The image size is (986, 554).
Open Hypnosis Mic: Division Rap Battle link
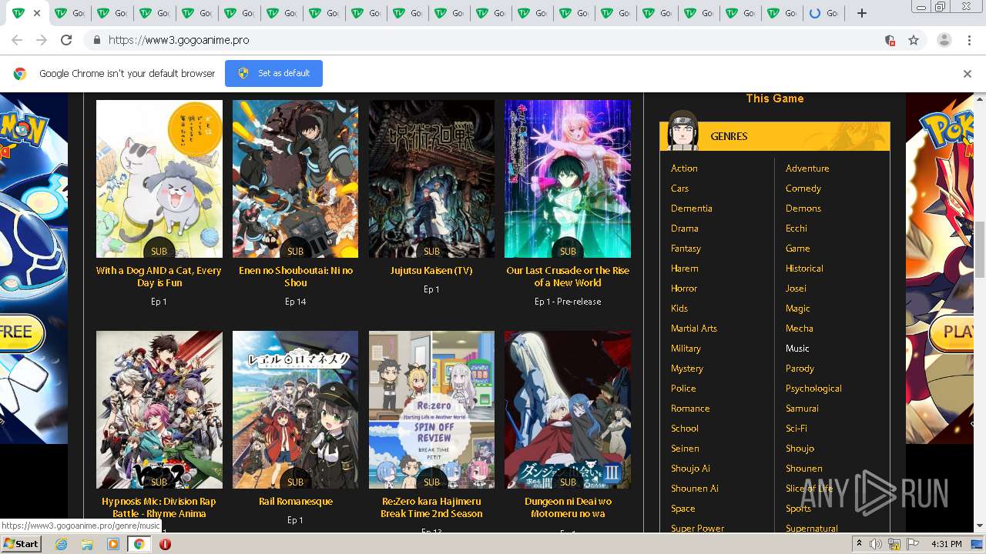click(x=159, y=508)
